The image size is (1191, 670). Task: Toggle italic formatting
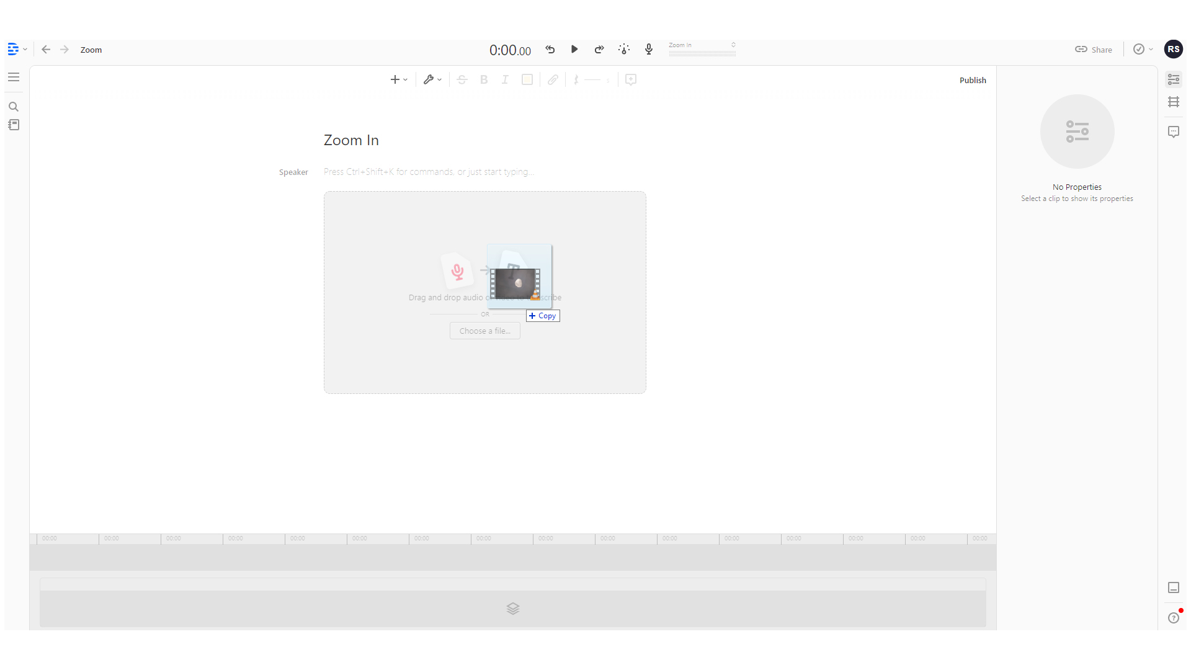pyautogui.click(x=505, y=79)
